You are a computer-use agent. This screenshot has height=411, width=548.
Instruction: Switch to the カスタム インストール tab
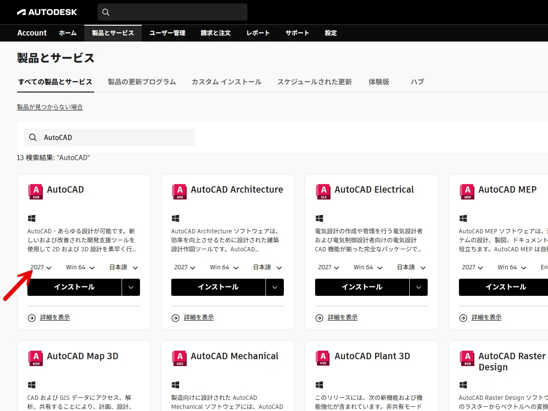click(226, 82)
